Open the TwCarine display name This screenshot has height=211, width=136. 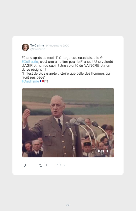click(x=37, y=45)
